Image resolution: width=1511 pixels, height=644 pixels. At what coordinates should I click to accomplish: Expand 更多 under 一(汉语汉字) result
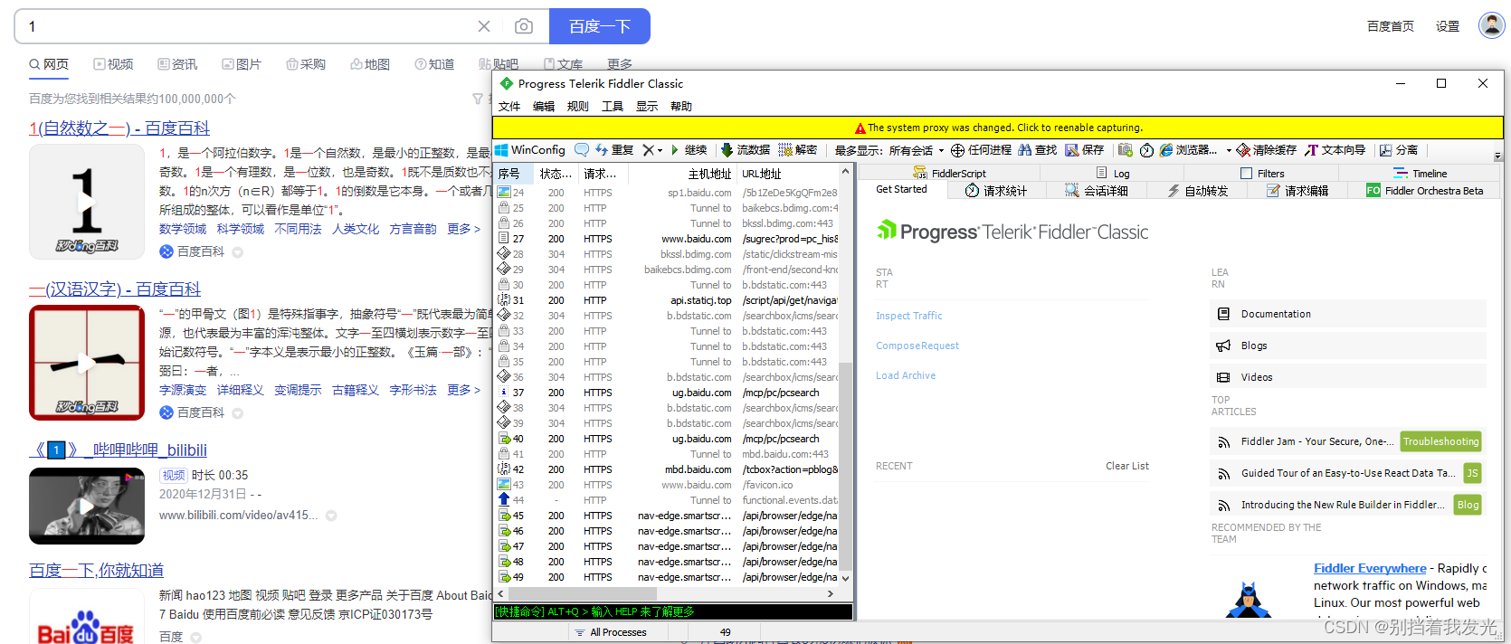[x=463, y=390]
